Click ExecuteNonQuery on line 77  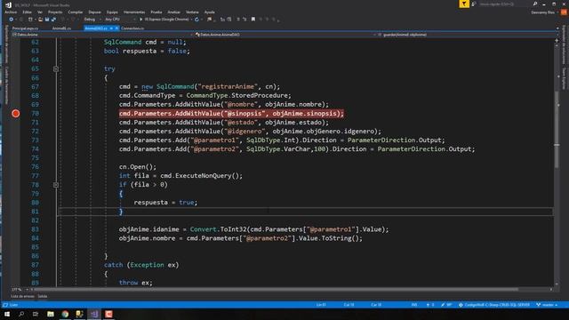(204, 176)
